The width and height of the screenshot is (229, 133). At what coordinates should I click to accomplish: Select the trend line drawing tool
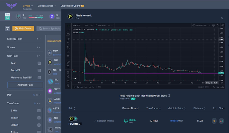click(x=68, y=30)
